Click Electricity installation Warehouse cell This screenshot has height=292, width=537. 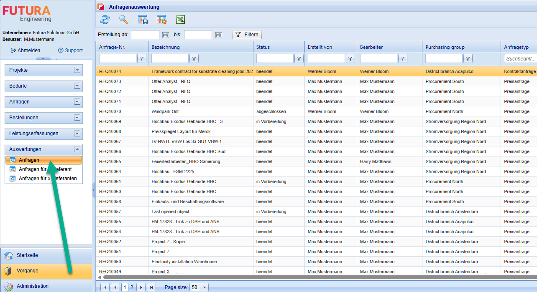pos(201,262)
